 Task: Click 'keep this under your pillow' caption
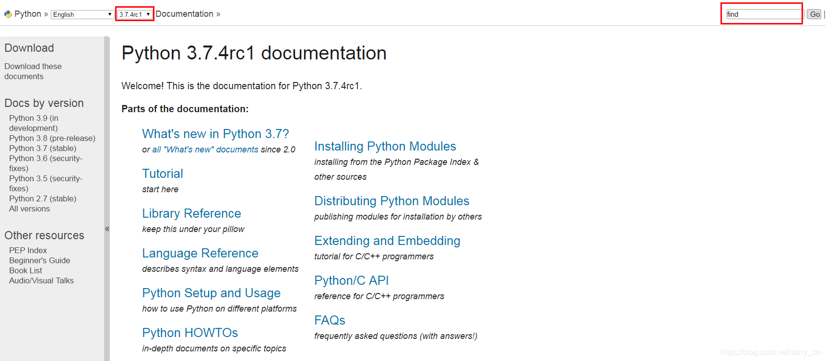193,229
